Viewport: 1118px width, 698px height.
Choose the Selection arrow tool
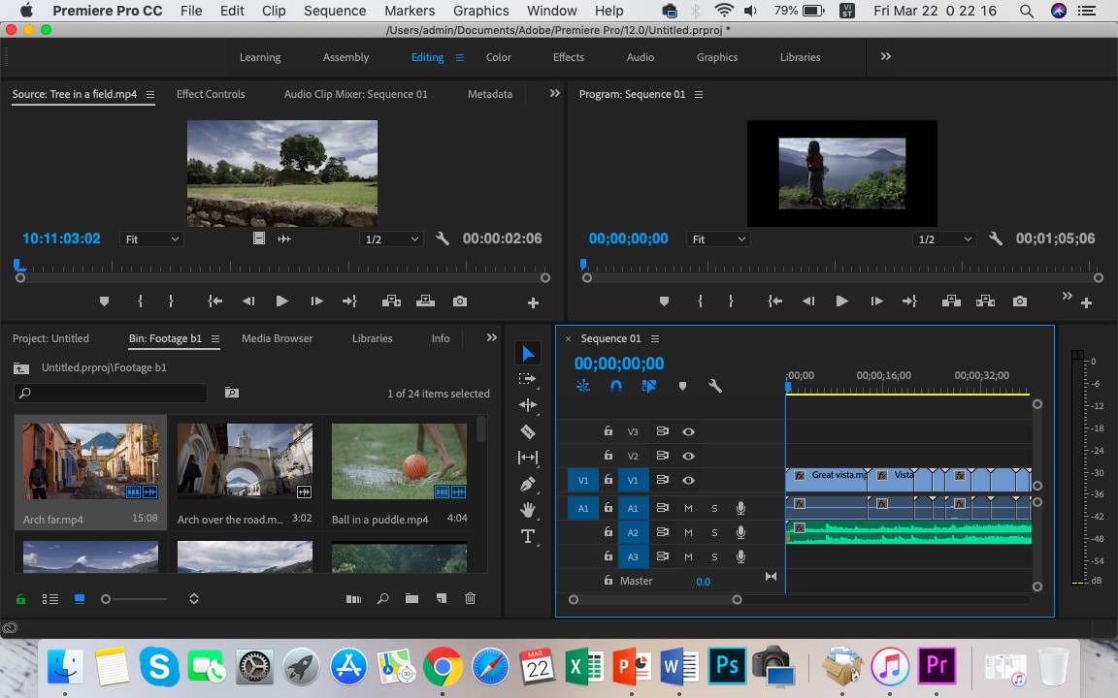click(528, 353)
